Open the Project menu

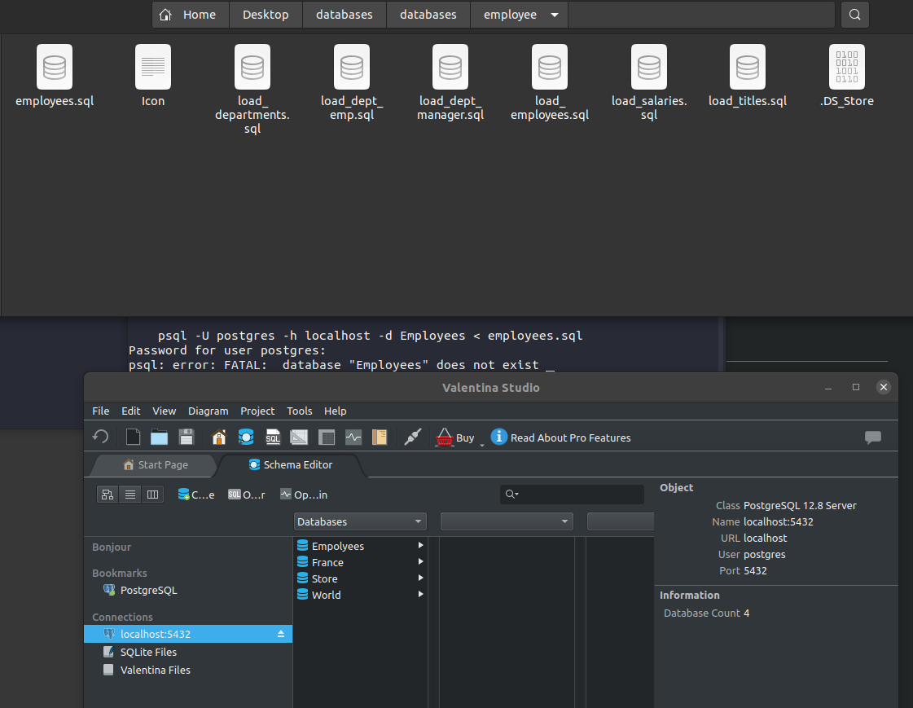click(x=257, y=411)
